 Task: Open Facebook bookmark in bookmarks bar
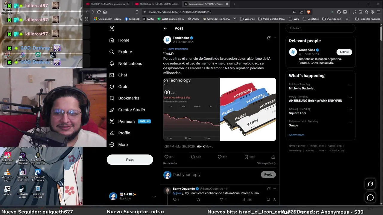132,19
